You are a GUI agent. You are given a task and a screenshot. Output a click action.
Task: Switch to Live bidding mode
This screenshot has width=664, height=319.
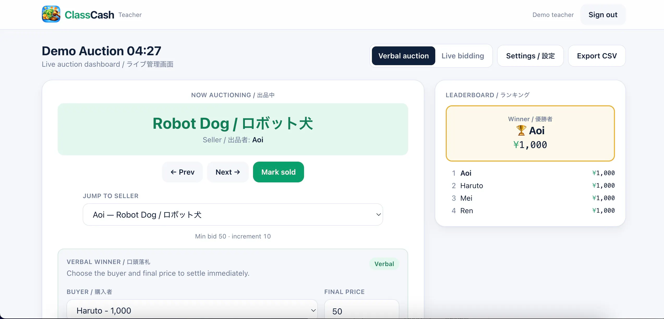[463, 56]
